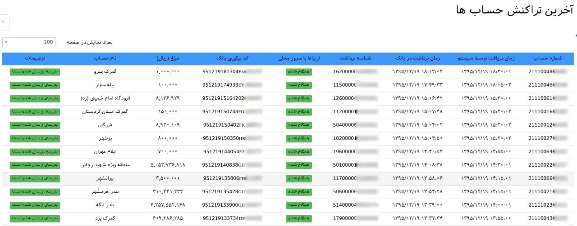The width and height of the screenshot is (577, 226).
Task: Click the فرودگاه امام خمینی (ره) account name
Action: point(105,98)
